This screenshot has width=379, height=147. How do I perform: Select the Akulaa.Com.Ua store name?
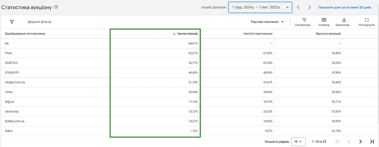[15, 82]
